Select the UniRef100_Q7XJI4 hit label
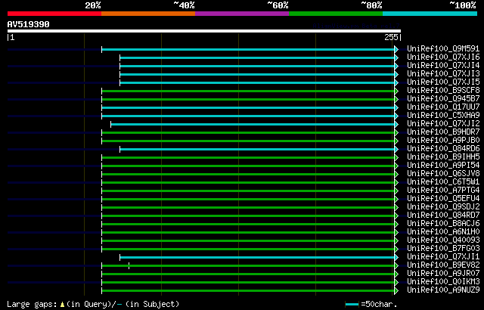The height and width of the screenshot is (310, 484). click(443, 65)
